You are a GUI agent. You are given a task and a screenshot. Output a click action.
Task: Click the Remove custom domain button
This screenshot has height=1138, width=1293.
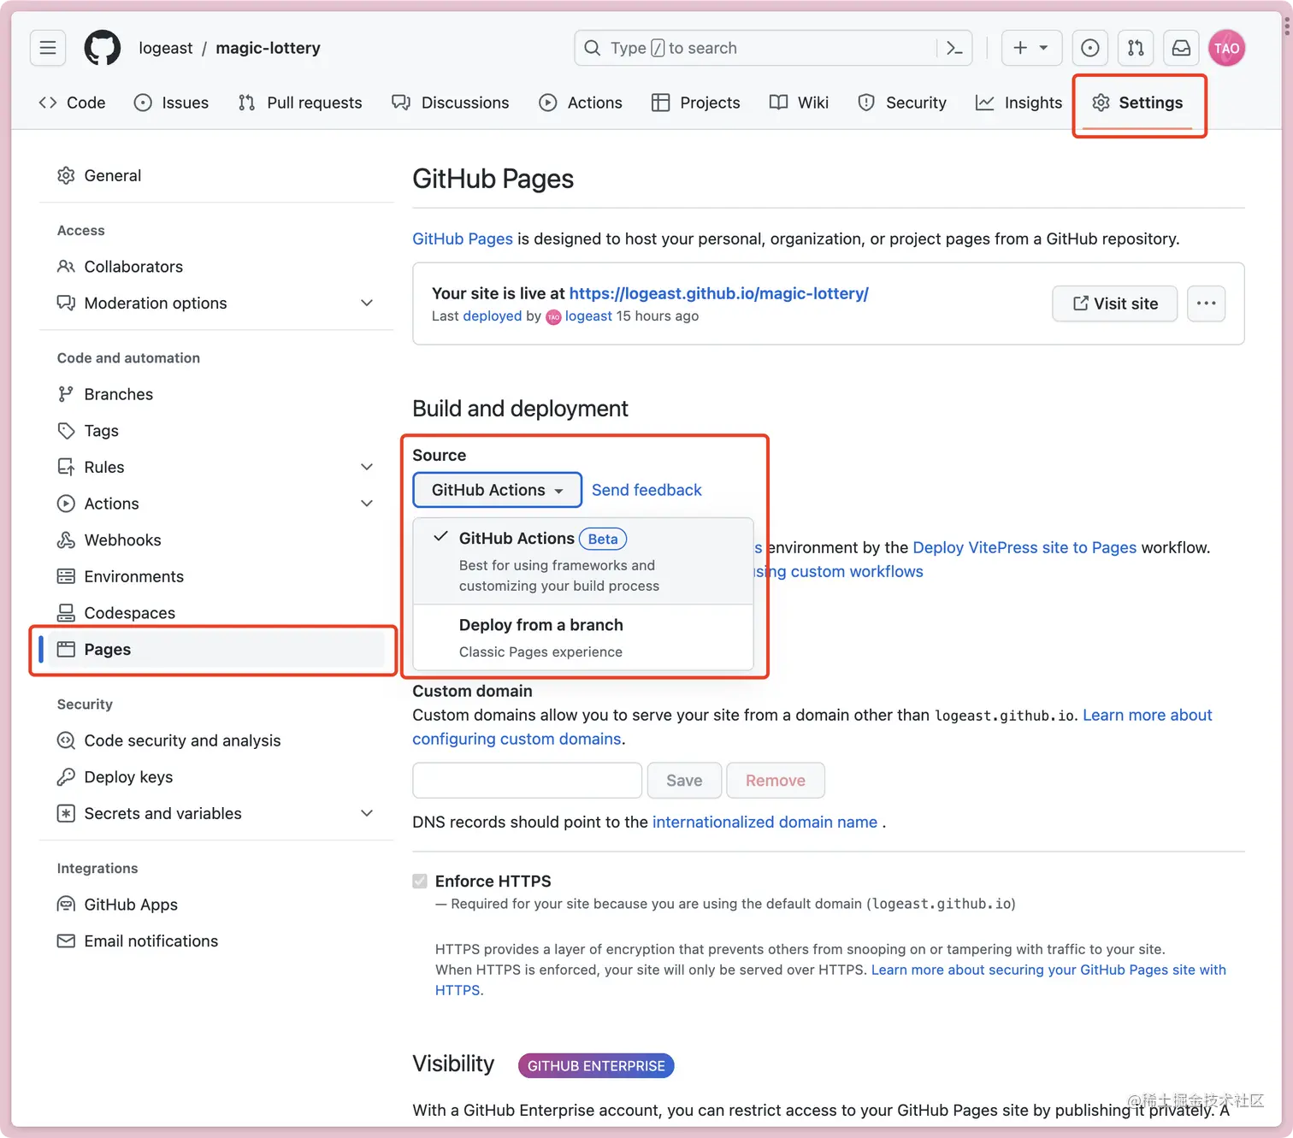click(776, 781)
